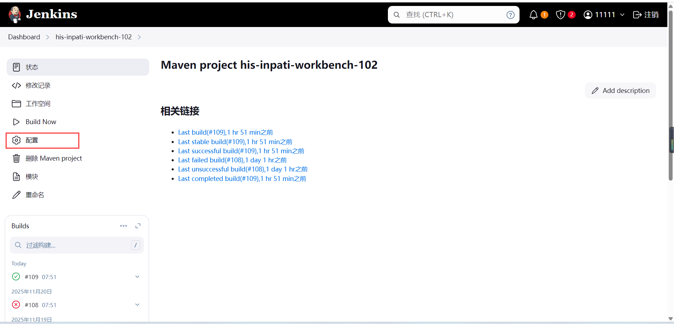Click the play icon for Build Now
The width and height of the screenshot is (674, 324).
click(16, 122)
